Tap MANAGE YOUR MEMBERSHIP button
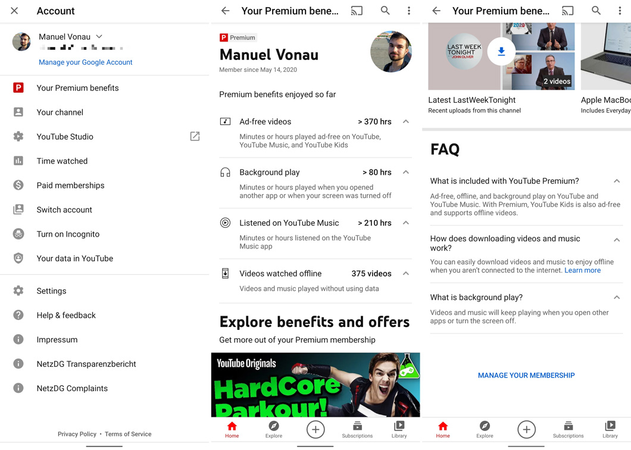 point(526,375)
